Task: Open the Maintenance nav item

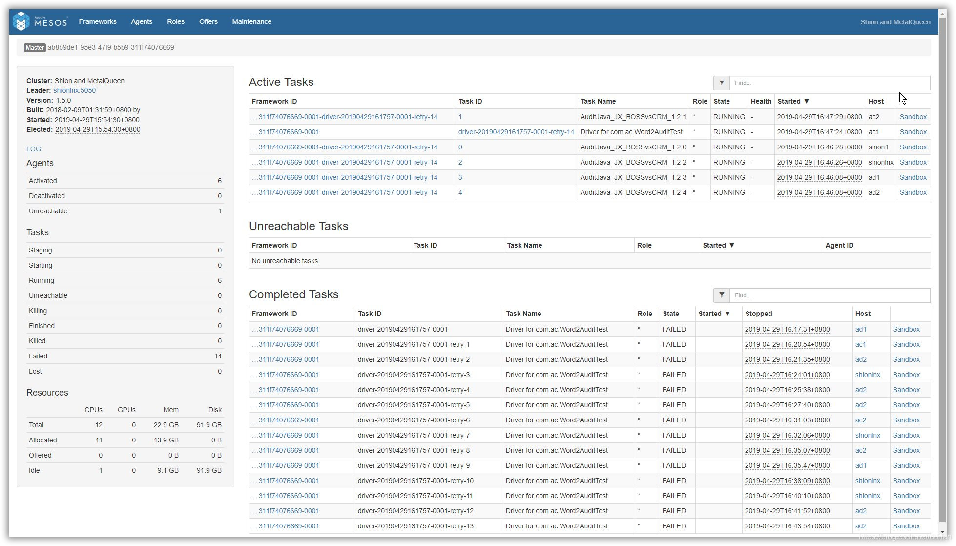Action: 252,21
